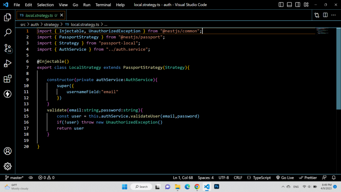The image size is (341, 192).
Task: Toggle the secondary side bar layout
Action: coord(298,5)
